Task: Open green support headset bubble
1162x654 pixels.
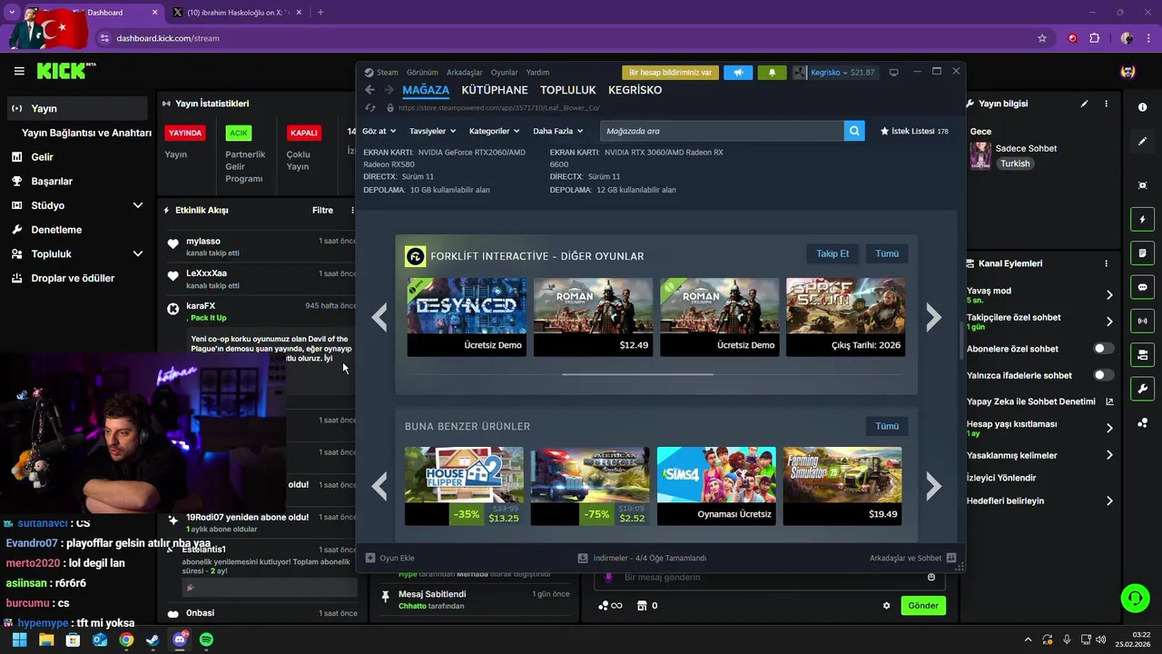Action: coord(1135,598)
